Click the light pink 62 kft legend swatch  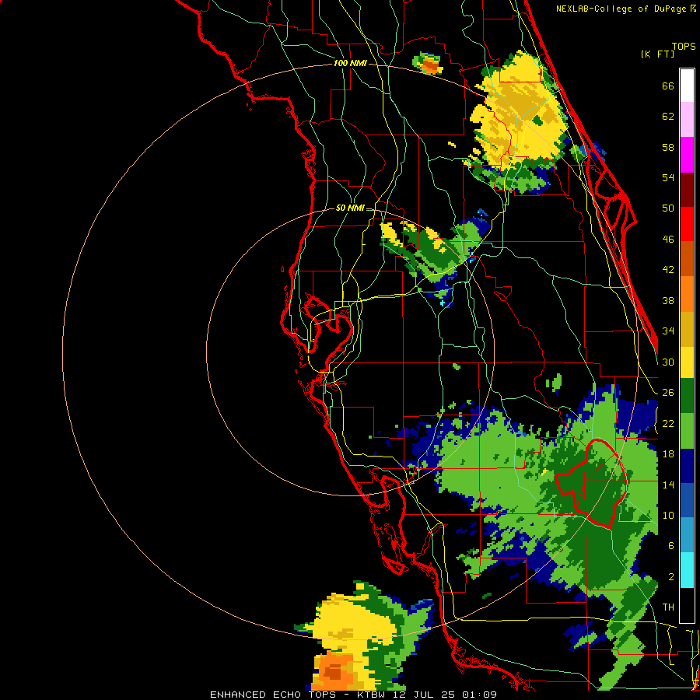click(x=687, y=120)
